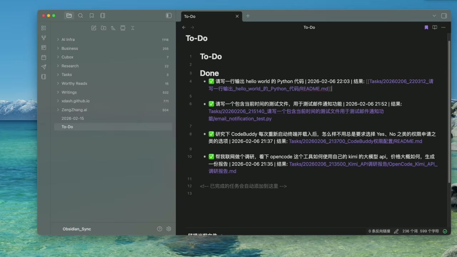Open the calendar icon in the ribbon
Image resolution: width=457 pixels, height=257 pixels.
click(44, 57)
